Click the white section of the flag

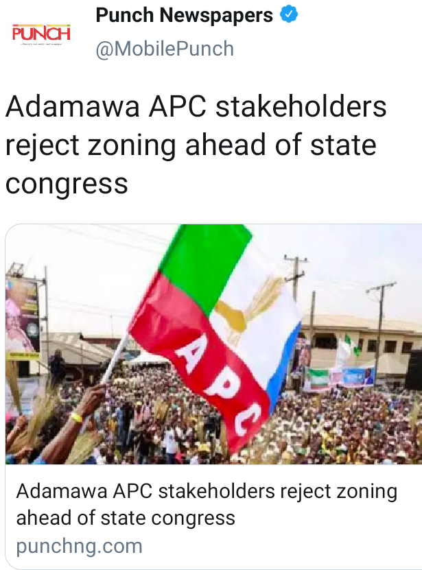262,320
